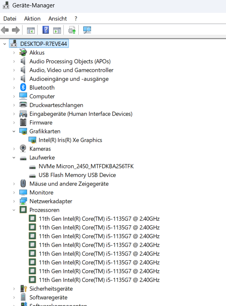Show or hide console tree icon

point(31,30)
